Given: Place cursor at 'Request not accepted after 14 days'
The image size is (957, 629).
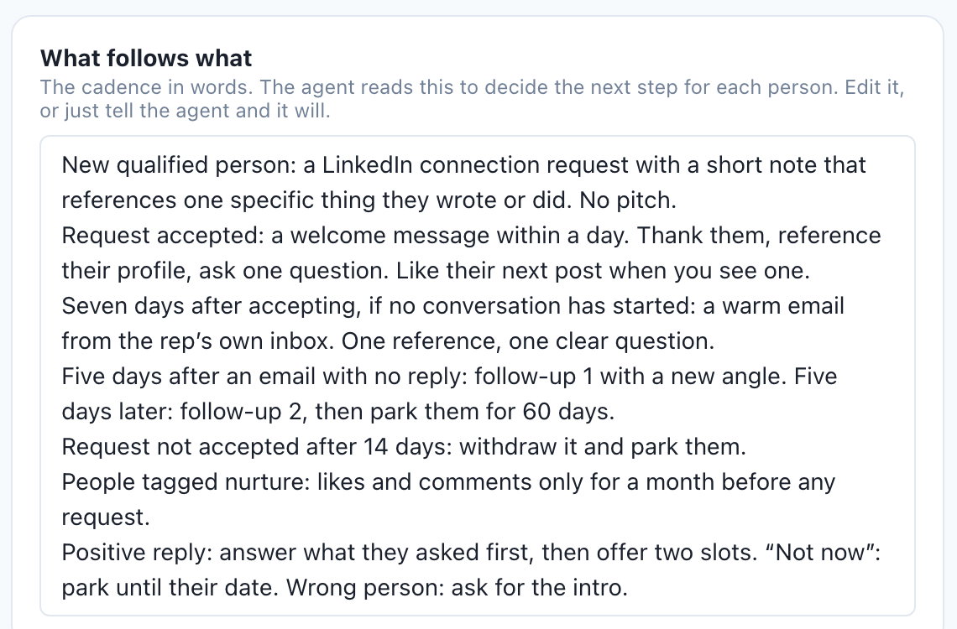Looking at the screenshot, I should [x=257, y=447].
